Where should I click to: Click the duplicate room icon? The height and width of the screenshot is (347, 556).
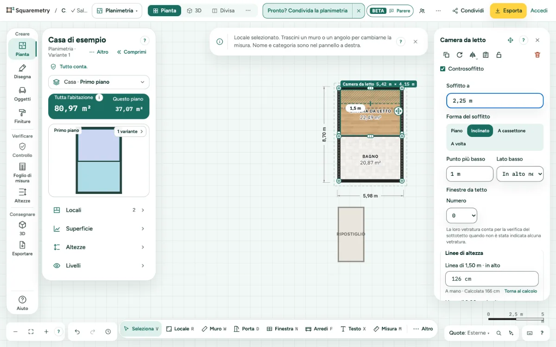(446, 55)
